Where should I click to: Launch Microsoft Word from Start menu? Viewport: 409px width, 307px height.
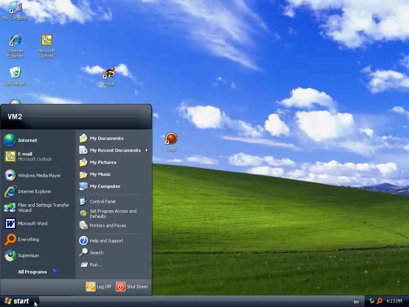[x=38, y=223]
